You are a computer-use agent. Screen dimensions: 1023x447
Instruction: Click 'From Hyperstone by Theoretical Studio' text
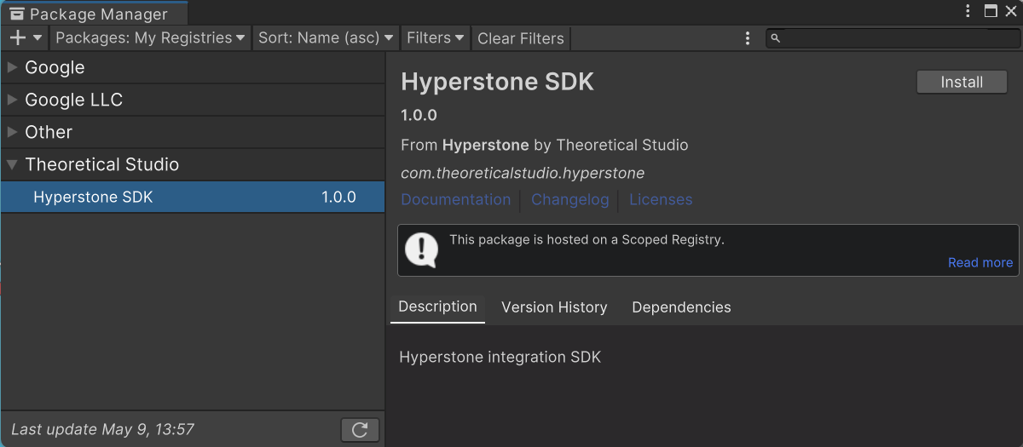544,145
